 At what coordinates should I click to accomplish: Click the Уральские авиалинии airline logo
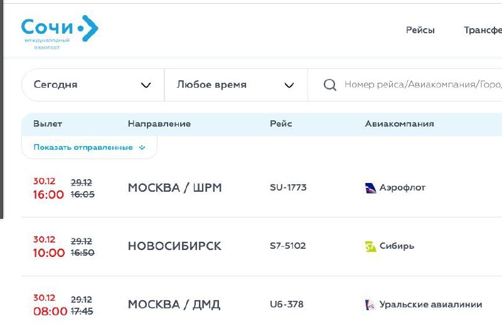tap(370, 305)
